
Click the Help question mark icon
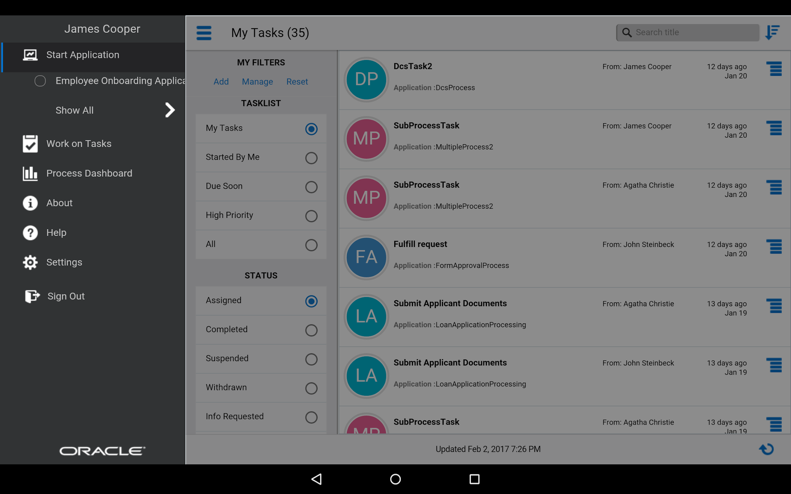tap(30, 233)
